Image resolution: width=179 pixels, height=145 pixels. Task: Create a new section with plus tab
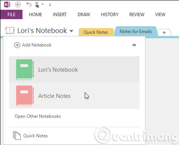pyautogui.click(x=164, y=33)
